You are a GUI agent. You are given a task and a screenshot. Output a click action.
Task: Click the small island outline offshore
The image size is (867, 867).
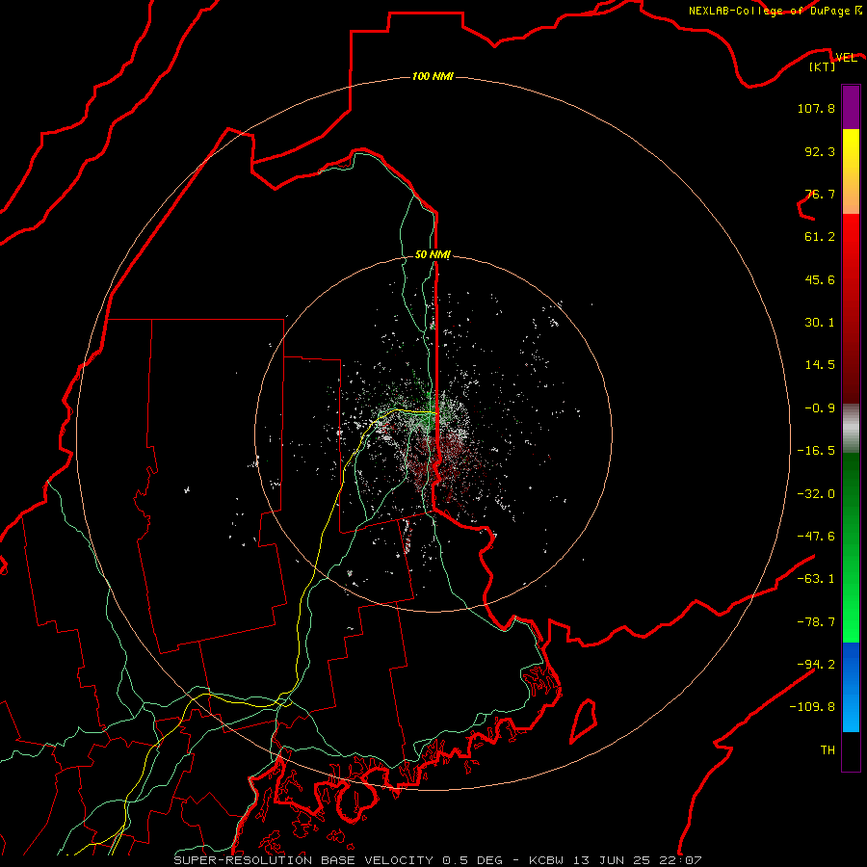(584, 721)
